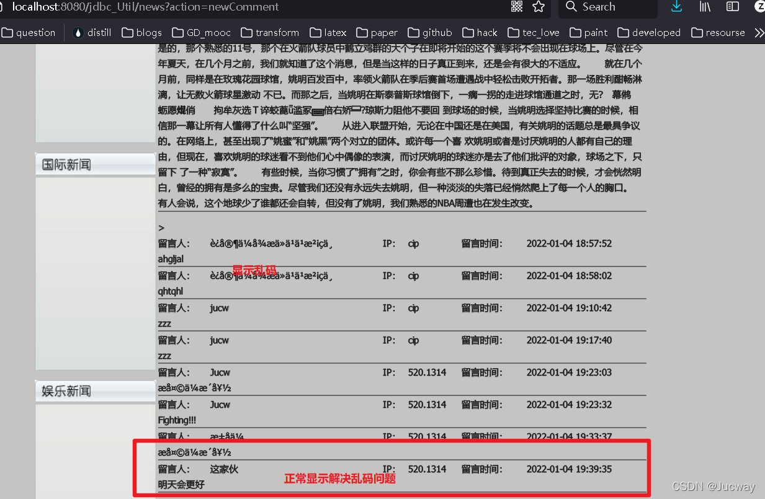Open the paint bookmarks folder icon

588,32
